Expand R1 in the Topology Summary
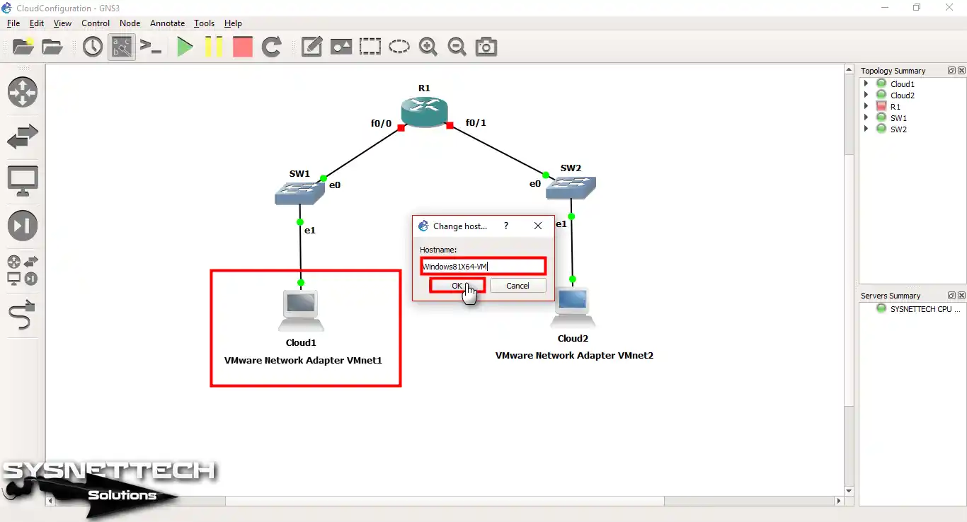The width and height of the screenshot is (967, 522). pyautogui.click(x=865, y=106)
